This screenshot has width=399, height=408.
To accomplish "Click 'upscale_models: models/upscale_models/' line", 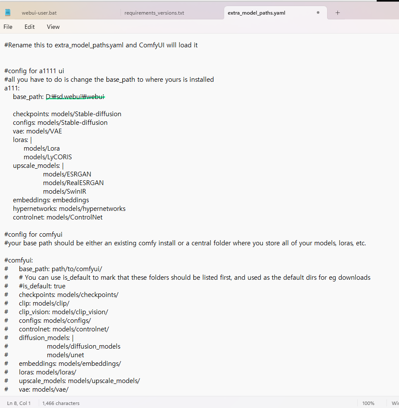I will pos(79,381).
